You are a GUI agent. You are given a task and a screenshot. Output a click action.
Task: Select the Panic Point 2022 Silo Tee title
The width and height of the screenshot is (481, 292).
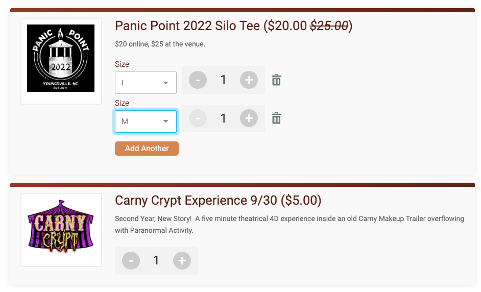coord(234,26)
